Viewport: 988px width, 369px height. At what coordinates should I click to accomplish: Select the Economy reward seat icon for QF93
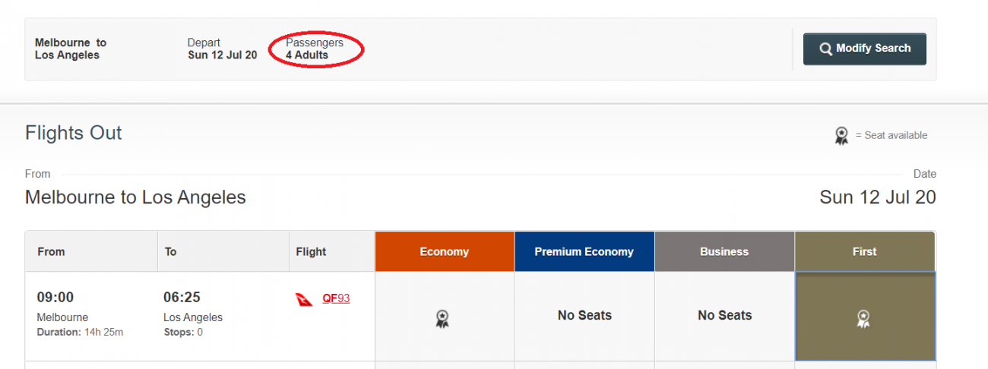point(442,319)
